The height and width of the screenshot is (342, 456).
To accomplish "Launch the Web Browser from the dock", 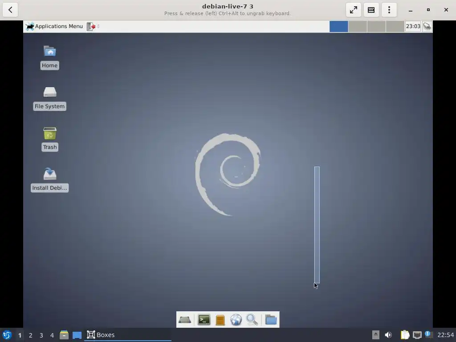I will 236,320.
